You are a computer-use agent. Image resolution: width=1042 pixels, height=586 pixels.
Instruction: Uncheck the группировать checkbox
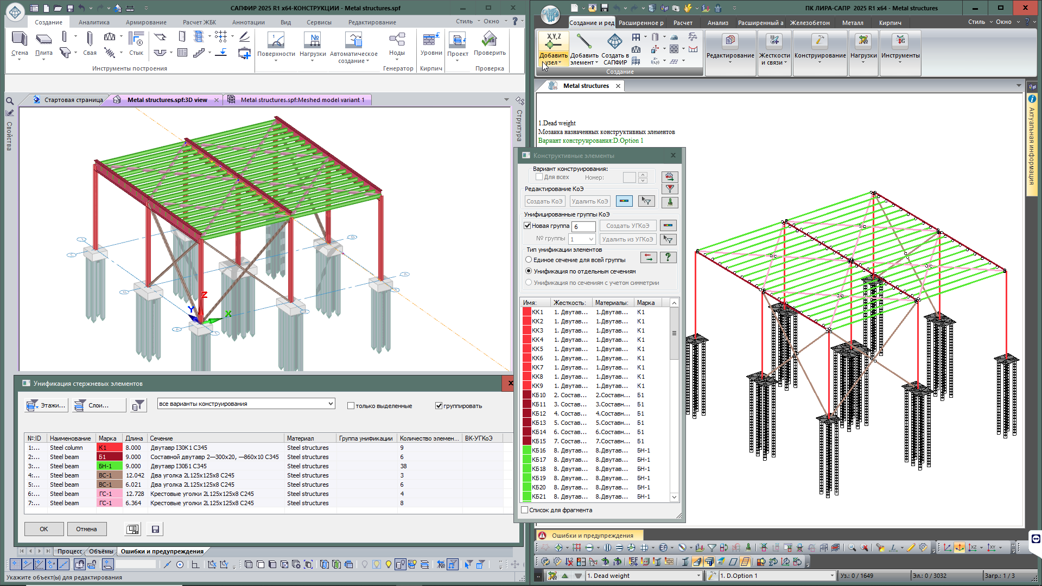pyautogui.click(x=439, y=406)
